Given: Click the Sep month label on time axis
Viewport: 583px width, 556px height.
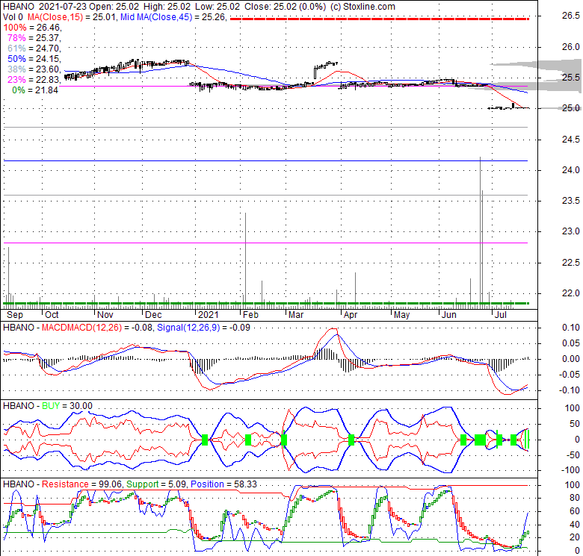Looking at the screenshot, I should [15, 315].
